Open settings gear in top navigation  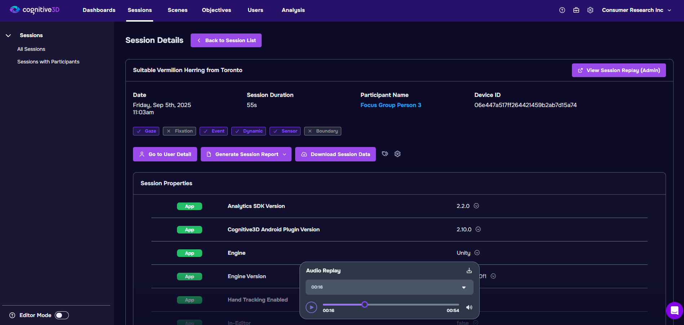point(590,10)
